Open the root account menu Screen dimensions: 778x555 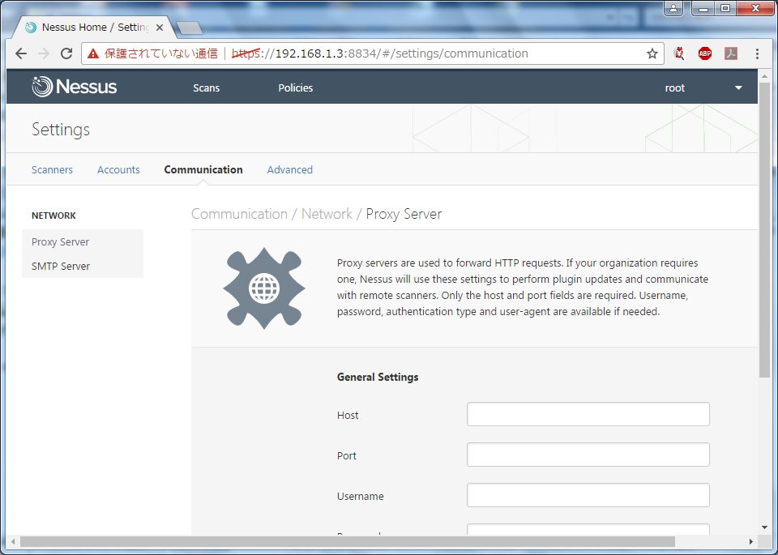(x=675, y=88)
